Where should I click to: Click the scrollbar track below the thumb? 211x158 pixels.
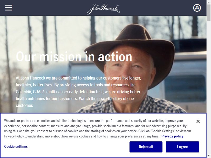coord(209,87)
